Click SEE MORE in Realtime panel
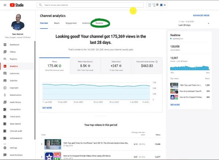The image size is (219, 160). (x=175, y=105)
